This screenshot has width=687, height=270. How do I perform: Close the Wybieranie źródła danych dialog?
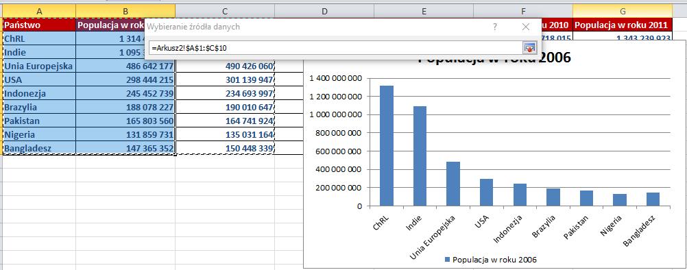526,27
